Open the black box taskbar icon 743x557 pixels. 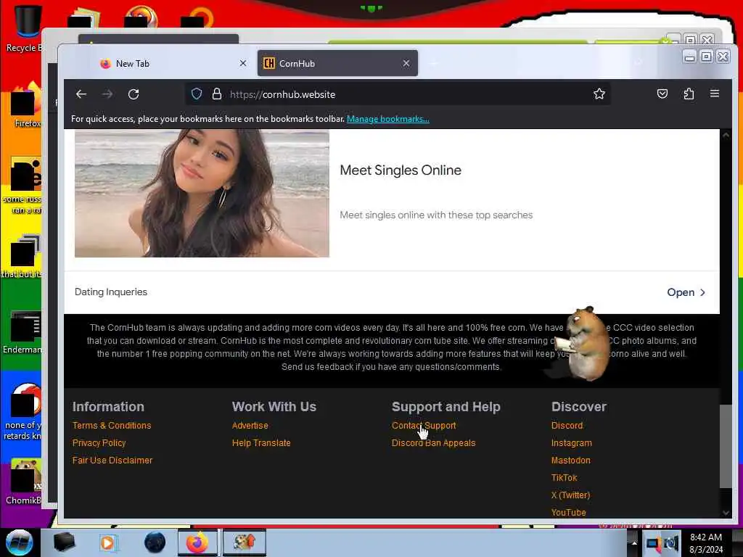[x=64, y=542]
